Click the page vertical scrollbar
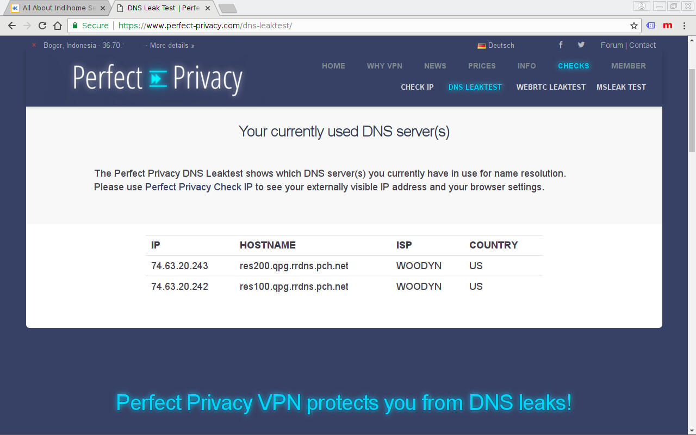Screen dimensions: 696x435 (x=692, y=109)
